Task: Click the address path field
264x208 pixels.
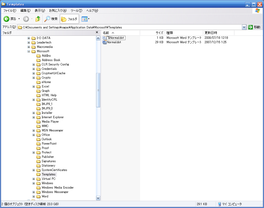Action: tap(130, 27)
